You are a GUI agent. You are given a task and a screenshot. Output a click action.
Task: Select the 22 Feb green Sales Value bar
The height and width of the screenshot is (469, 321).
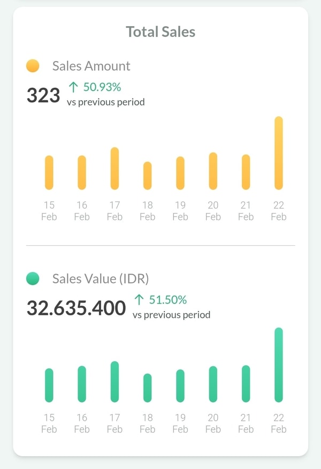tap(279, 365)
